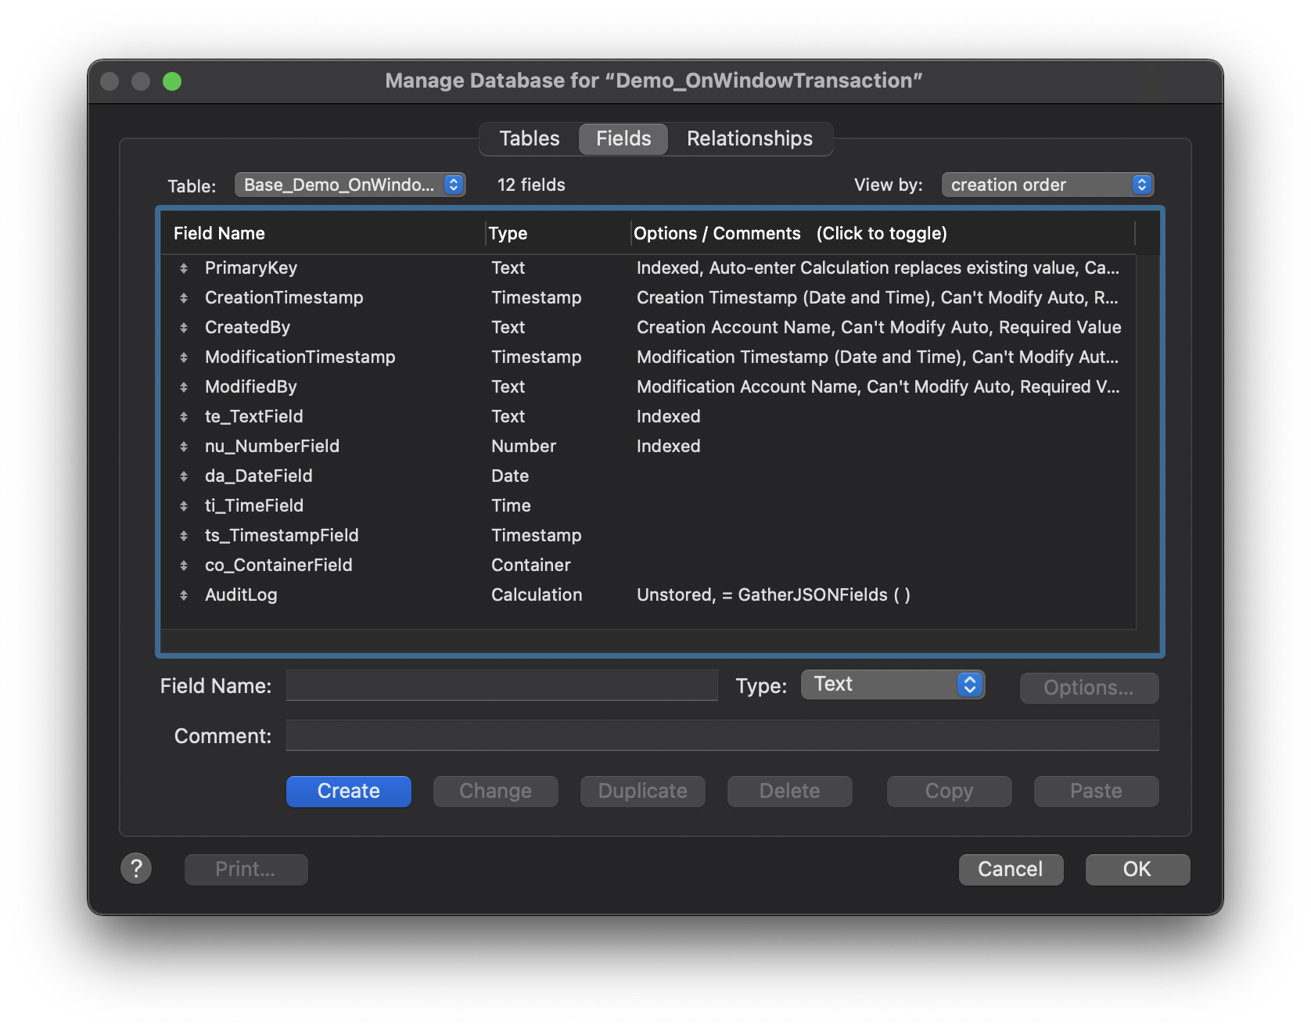Click reorder arrows beside co_ContainerField

[x=185, y=565]
